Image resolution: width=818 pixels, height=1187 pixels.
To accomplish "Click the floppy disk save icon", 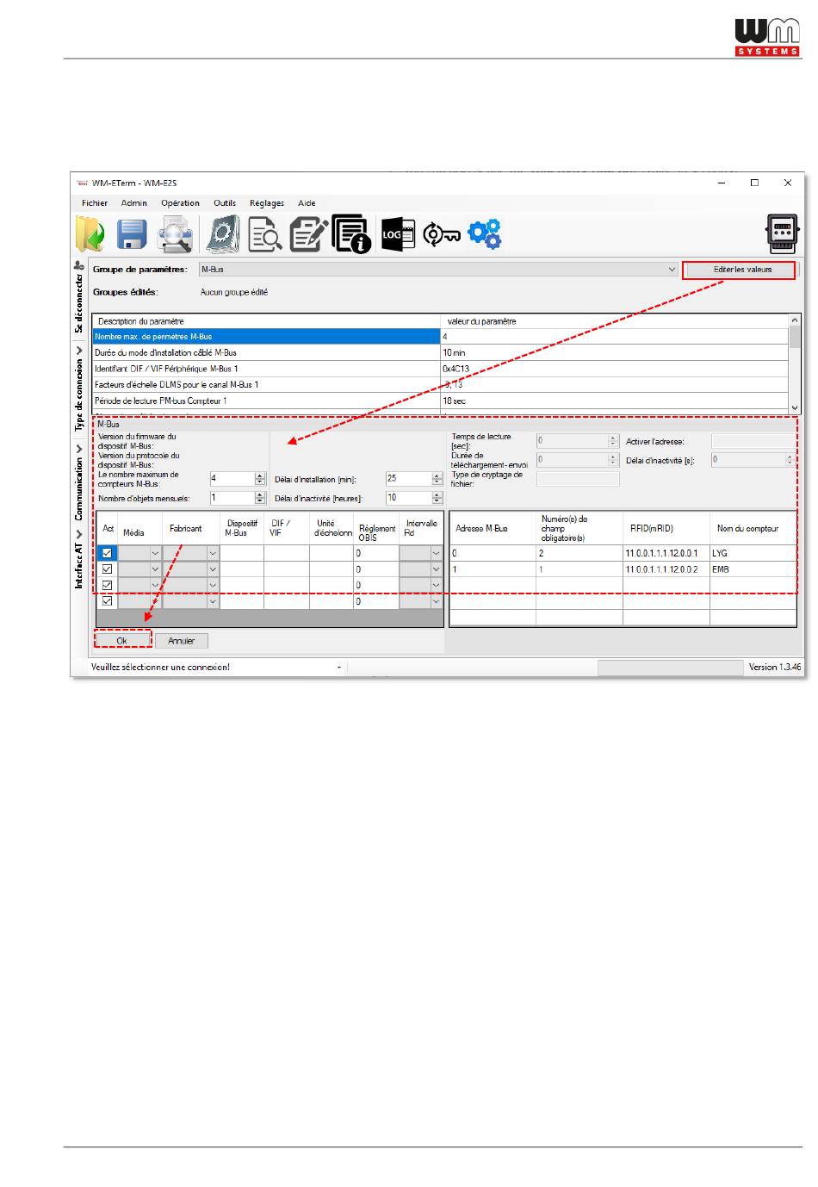I will point(132,234).
